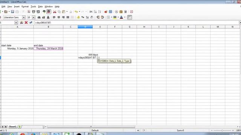Open the Tools menu
Viewport: 241px width, 135px height.
click(33, 7)
